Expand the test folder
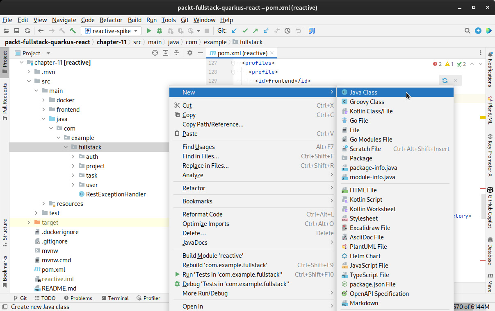This screenshot has height=311, width=495. [x=36, y=213]
